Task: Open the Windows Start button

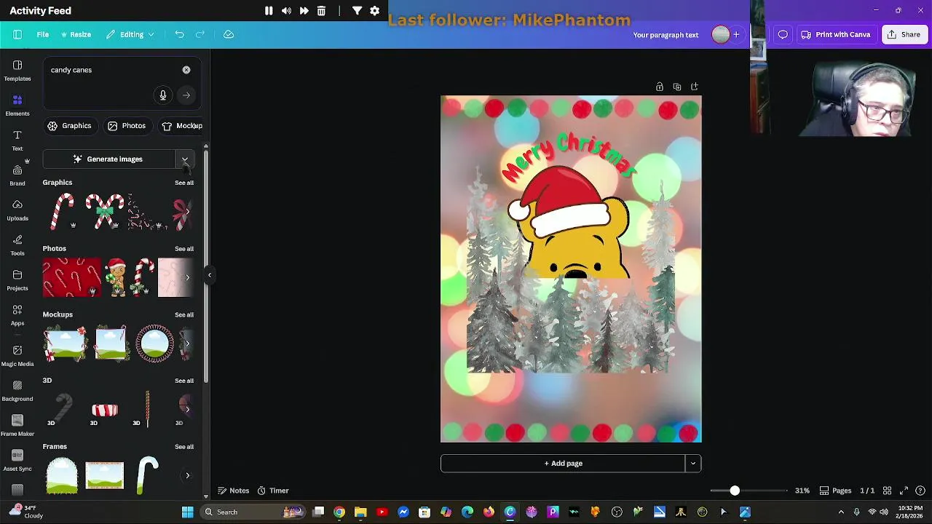Action: click(x=187, y=512)
